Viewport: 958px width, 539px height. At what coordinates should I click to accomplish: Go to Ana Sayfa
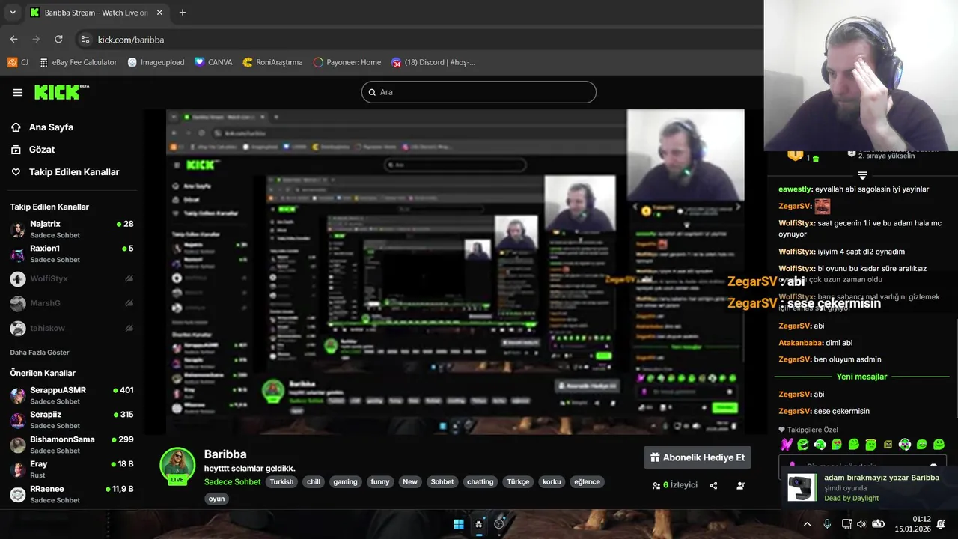pos(43,127)
